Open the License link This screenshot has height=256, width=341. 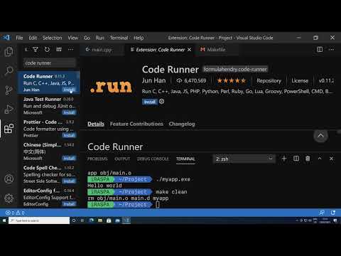pos(300,81)
